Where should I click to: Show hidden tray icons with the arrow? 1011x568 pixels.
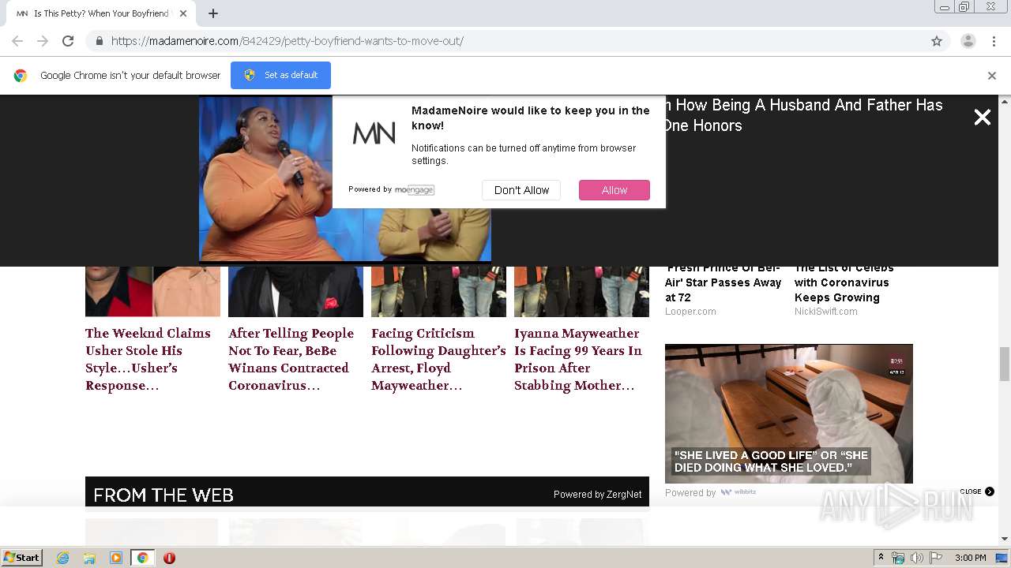[x=881, y=558]
